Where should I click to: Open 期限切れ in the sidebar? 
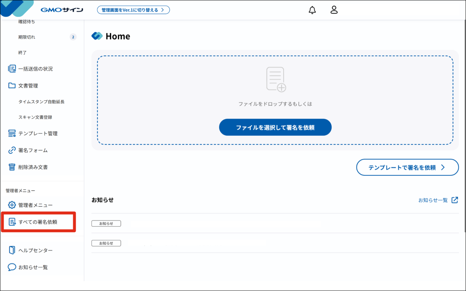point(27,37)
